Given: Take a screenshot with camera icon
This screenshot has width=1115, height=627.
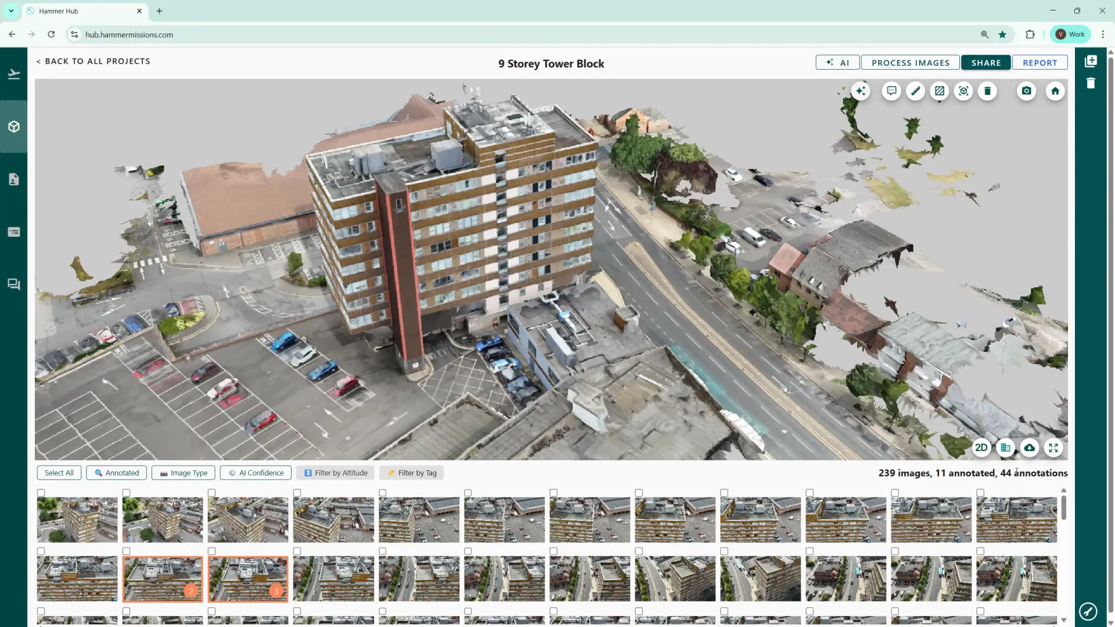Looking at the screenshot, I should [1026, 91].
